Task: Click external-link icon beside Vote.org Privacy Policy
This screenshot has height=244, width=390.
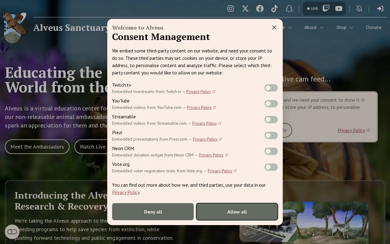Action: pyautogui.click(x=235, y=171)
